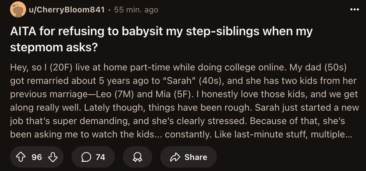Give an award using the award icon
This screenshot has height=171, width=366.
[x=137, y=157]
